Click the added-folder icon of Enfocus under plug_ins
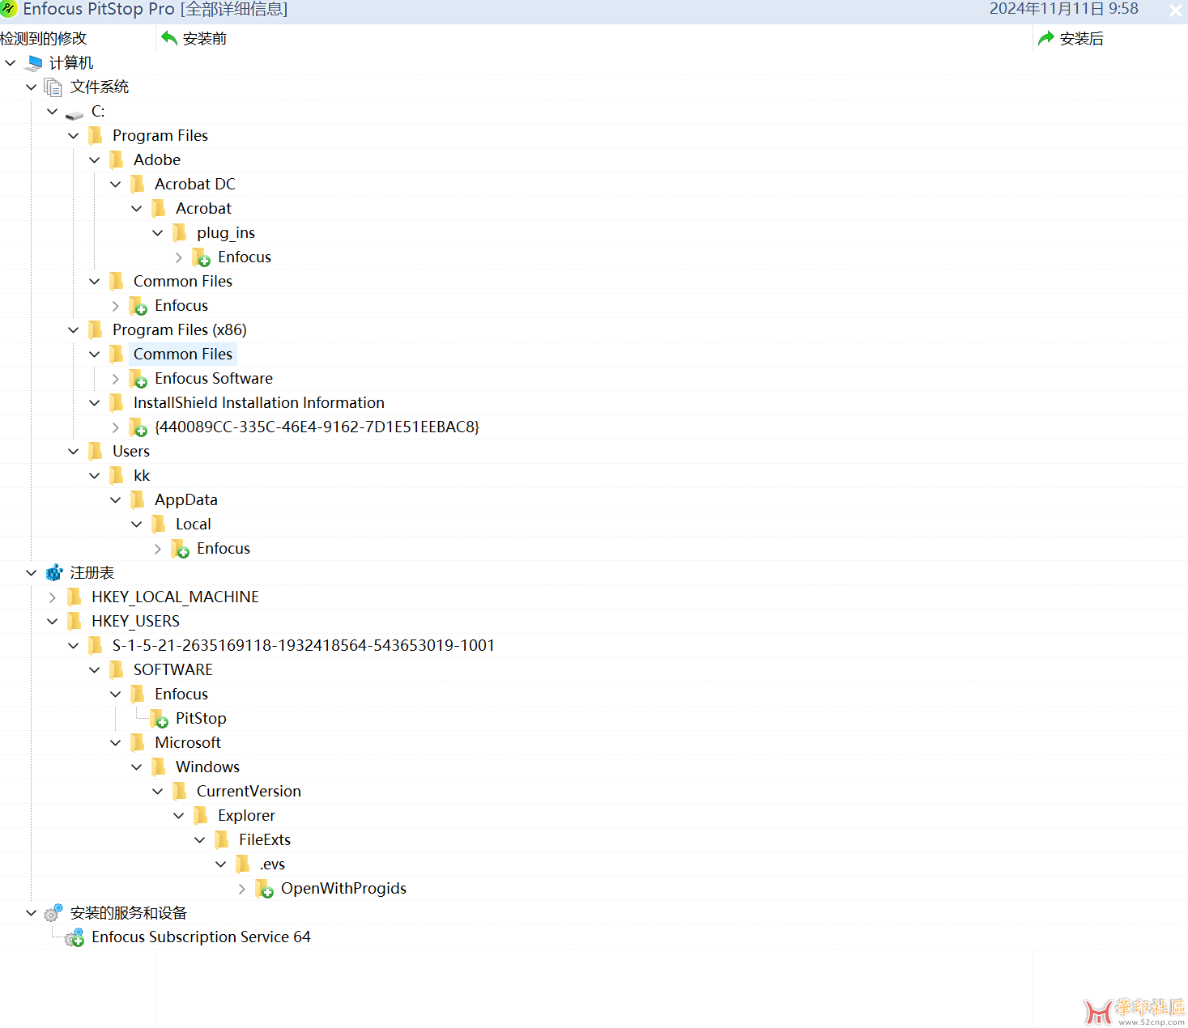 point(202,257)
